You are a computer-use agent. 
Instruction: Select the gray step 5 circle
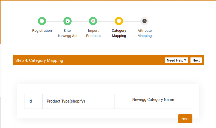[x=144, y=21]
